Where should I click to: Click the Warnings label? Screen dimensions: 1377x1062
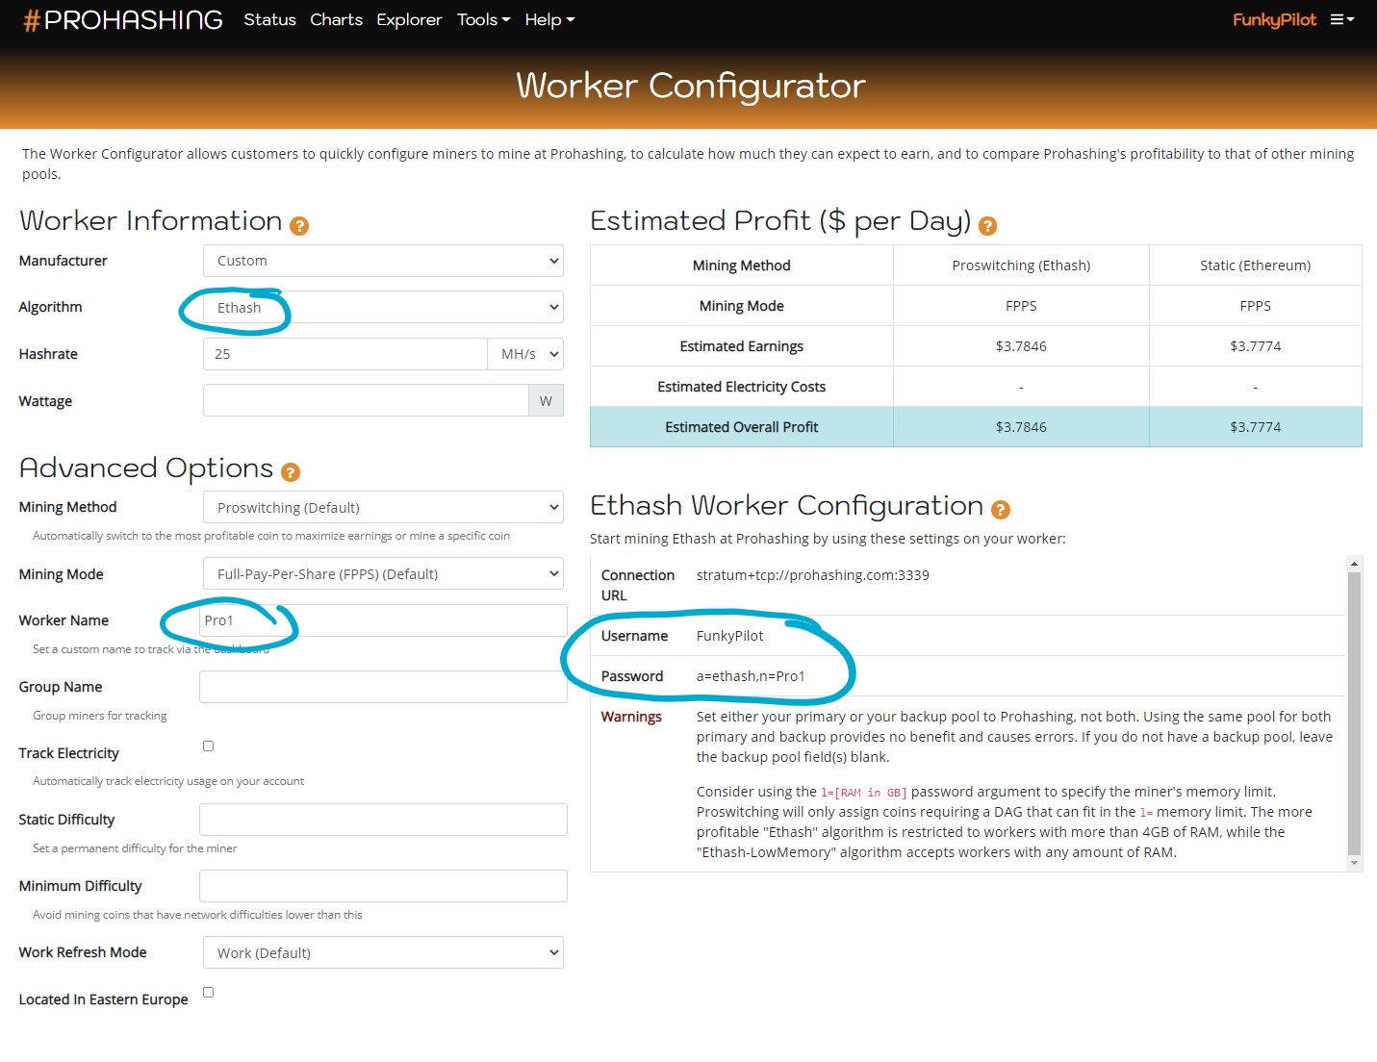[631, 717]
